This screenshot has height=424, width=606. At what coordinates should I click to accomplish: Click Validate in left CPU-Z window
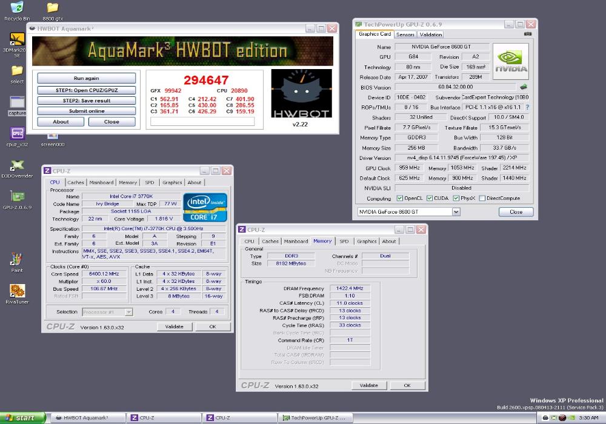click(175, 326)
